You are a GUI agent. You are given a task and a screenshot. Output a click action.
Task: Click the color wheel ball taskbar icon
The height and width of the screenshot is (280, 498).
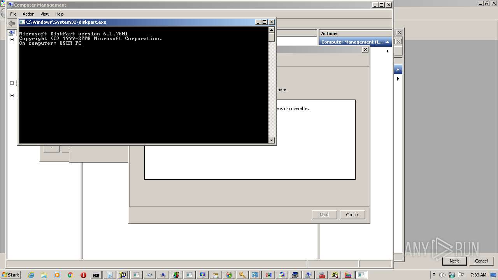coord(229,275)
